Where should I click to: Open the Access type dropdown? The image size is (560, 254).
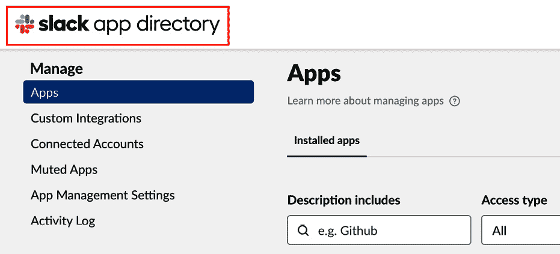tap(521, 230)
